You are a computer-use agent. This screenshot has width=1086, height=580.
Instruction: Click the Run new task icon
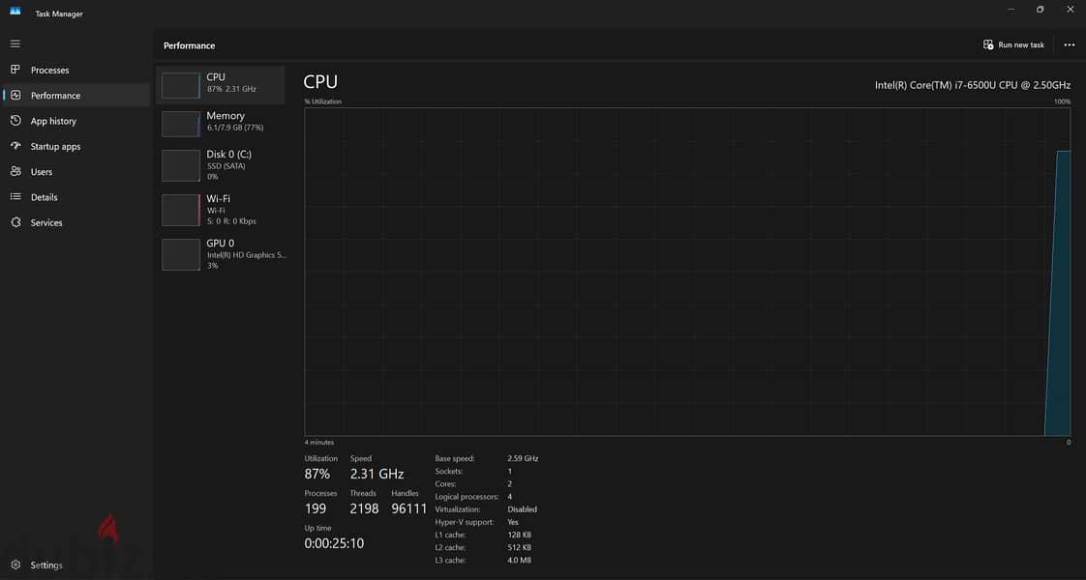(x=988, y=44)
